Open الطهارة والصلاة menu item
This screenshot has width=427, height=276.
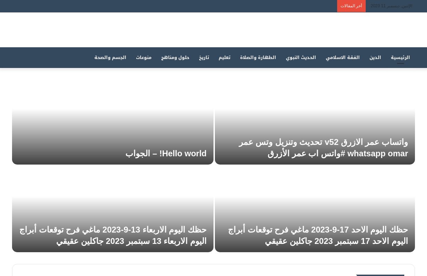pyautogui.click(x=258, y=58)
